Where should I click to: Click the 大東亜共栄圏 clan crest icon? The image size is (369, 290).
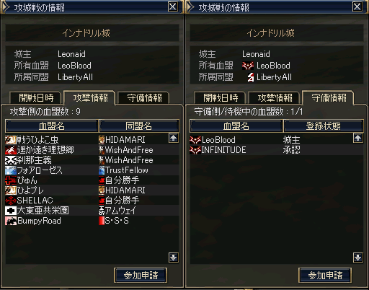(11, 211)
